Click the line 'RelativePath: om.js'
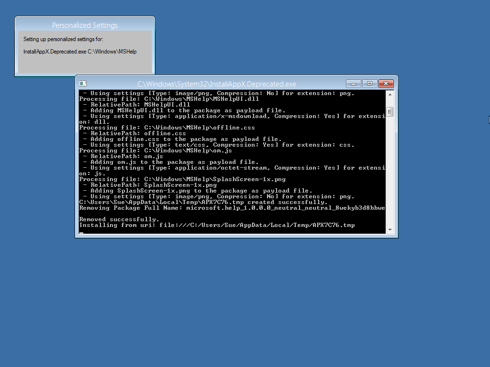 point(123,156)
